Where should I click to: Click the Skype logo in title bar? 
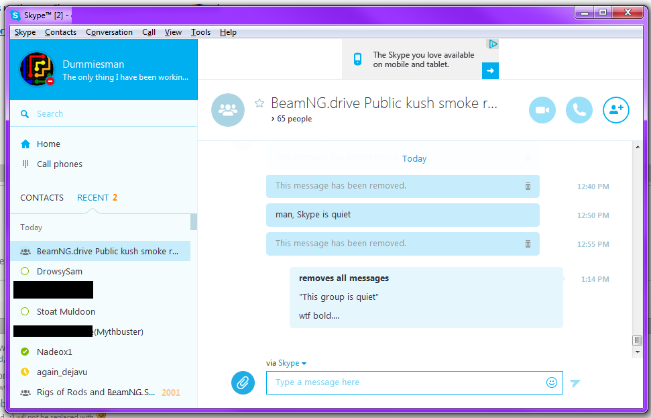(x=15, y=16)
